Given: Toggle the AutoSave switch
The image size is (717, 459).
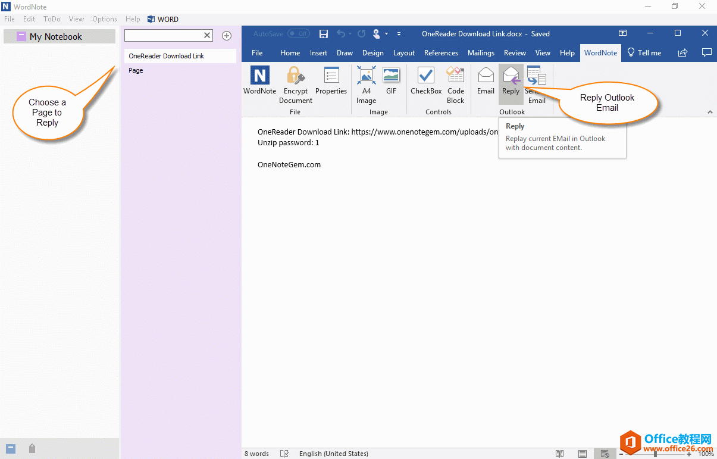Looking at the screenshot, I should (298, 34).
